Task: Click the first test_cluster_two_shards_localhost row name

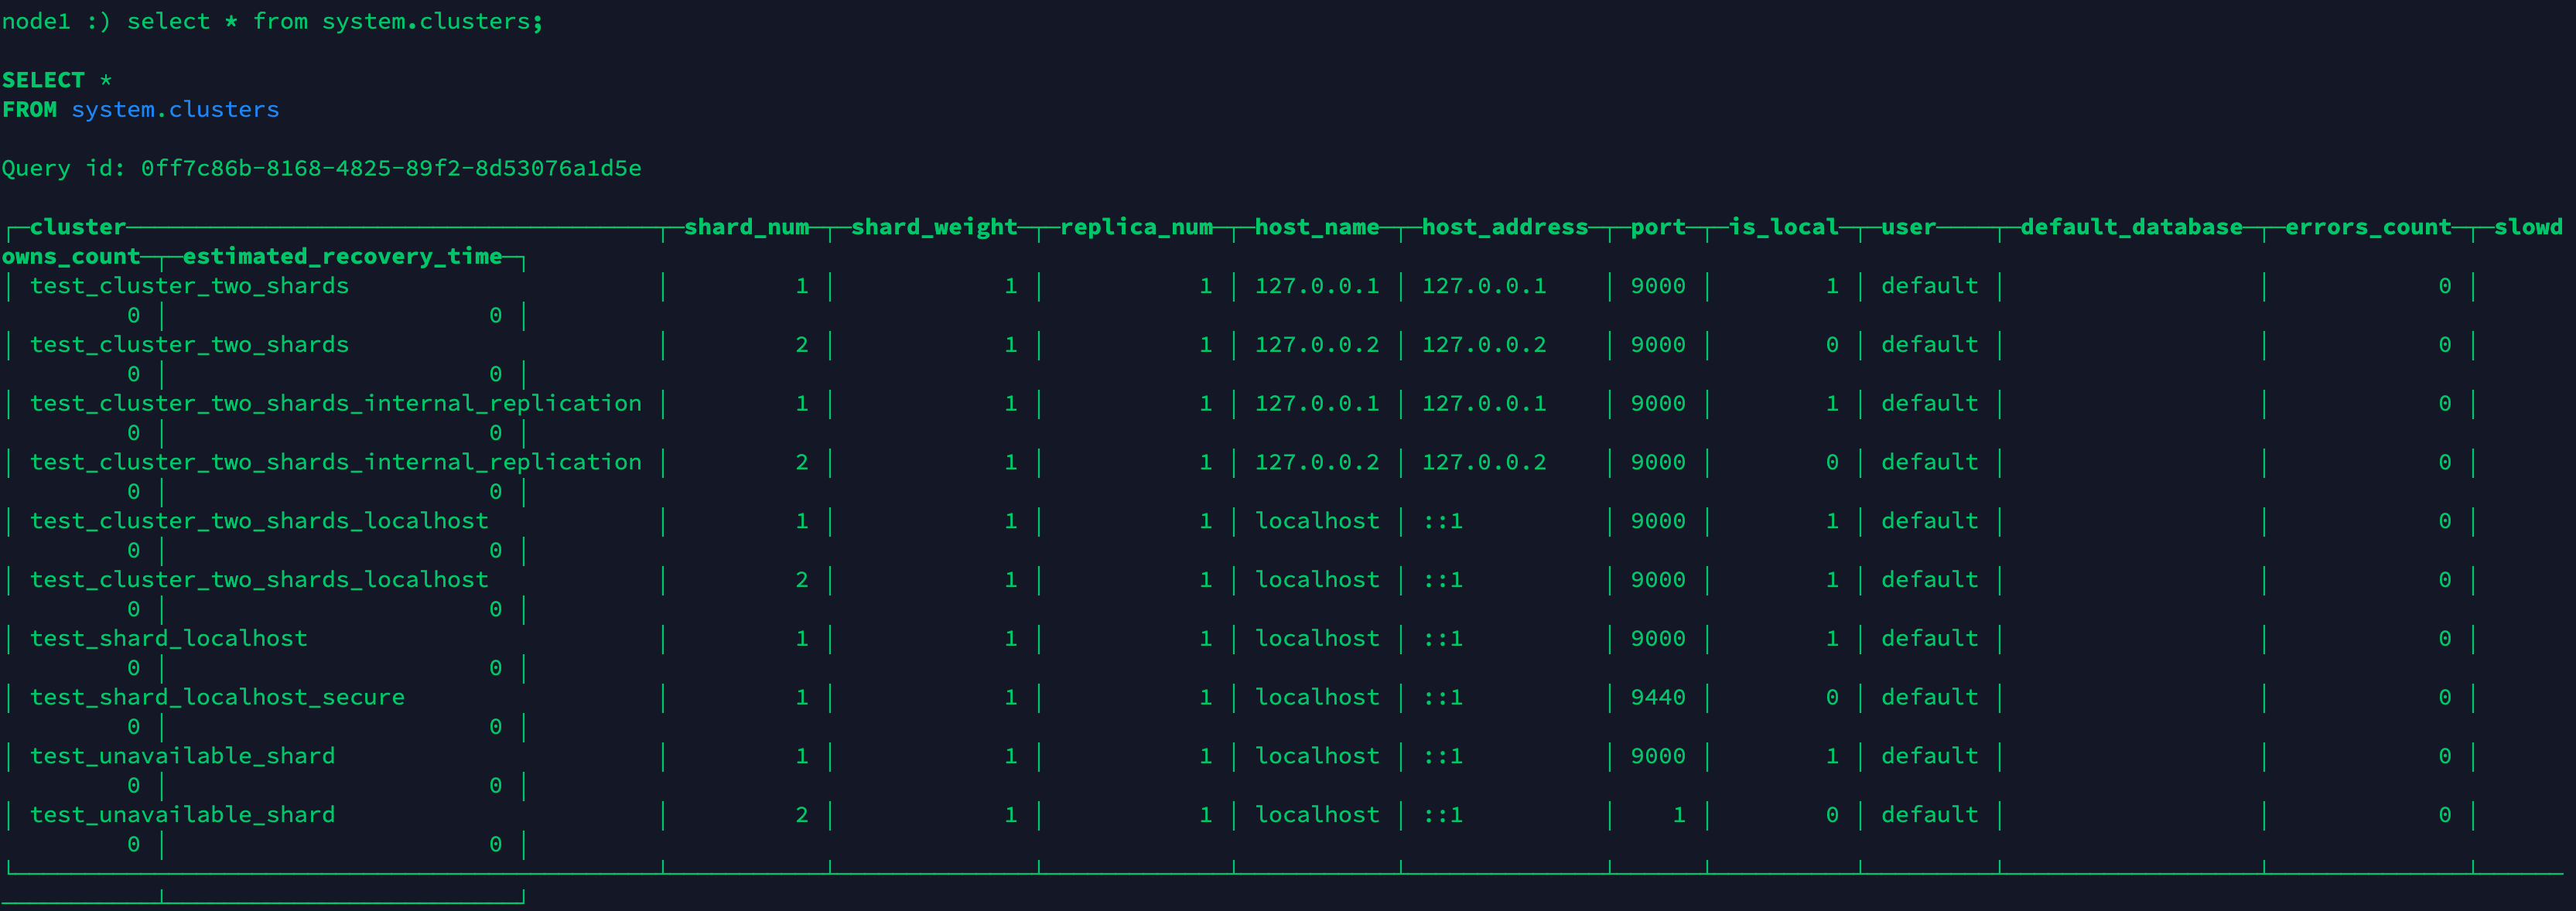Action: pos(259,521)
